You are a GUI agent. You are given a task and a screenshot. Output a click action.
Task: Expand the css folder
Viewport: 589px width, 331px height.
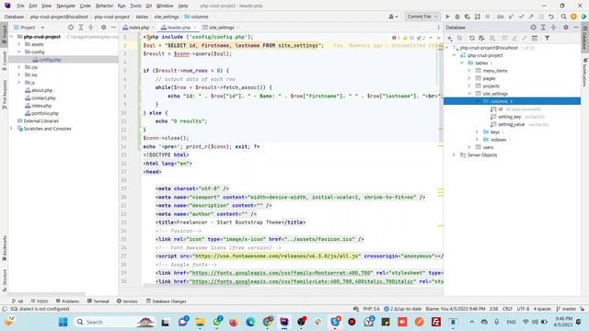tap(18, 67)
